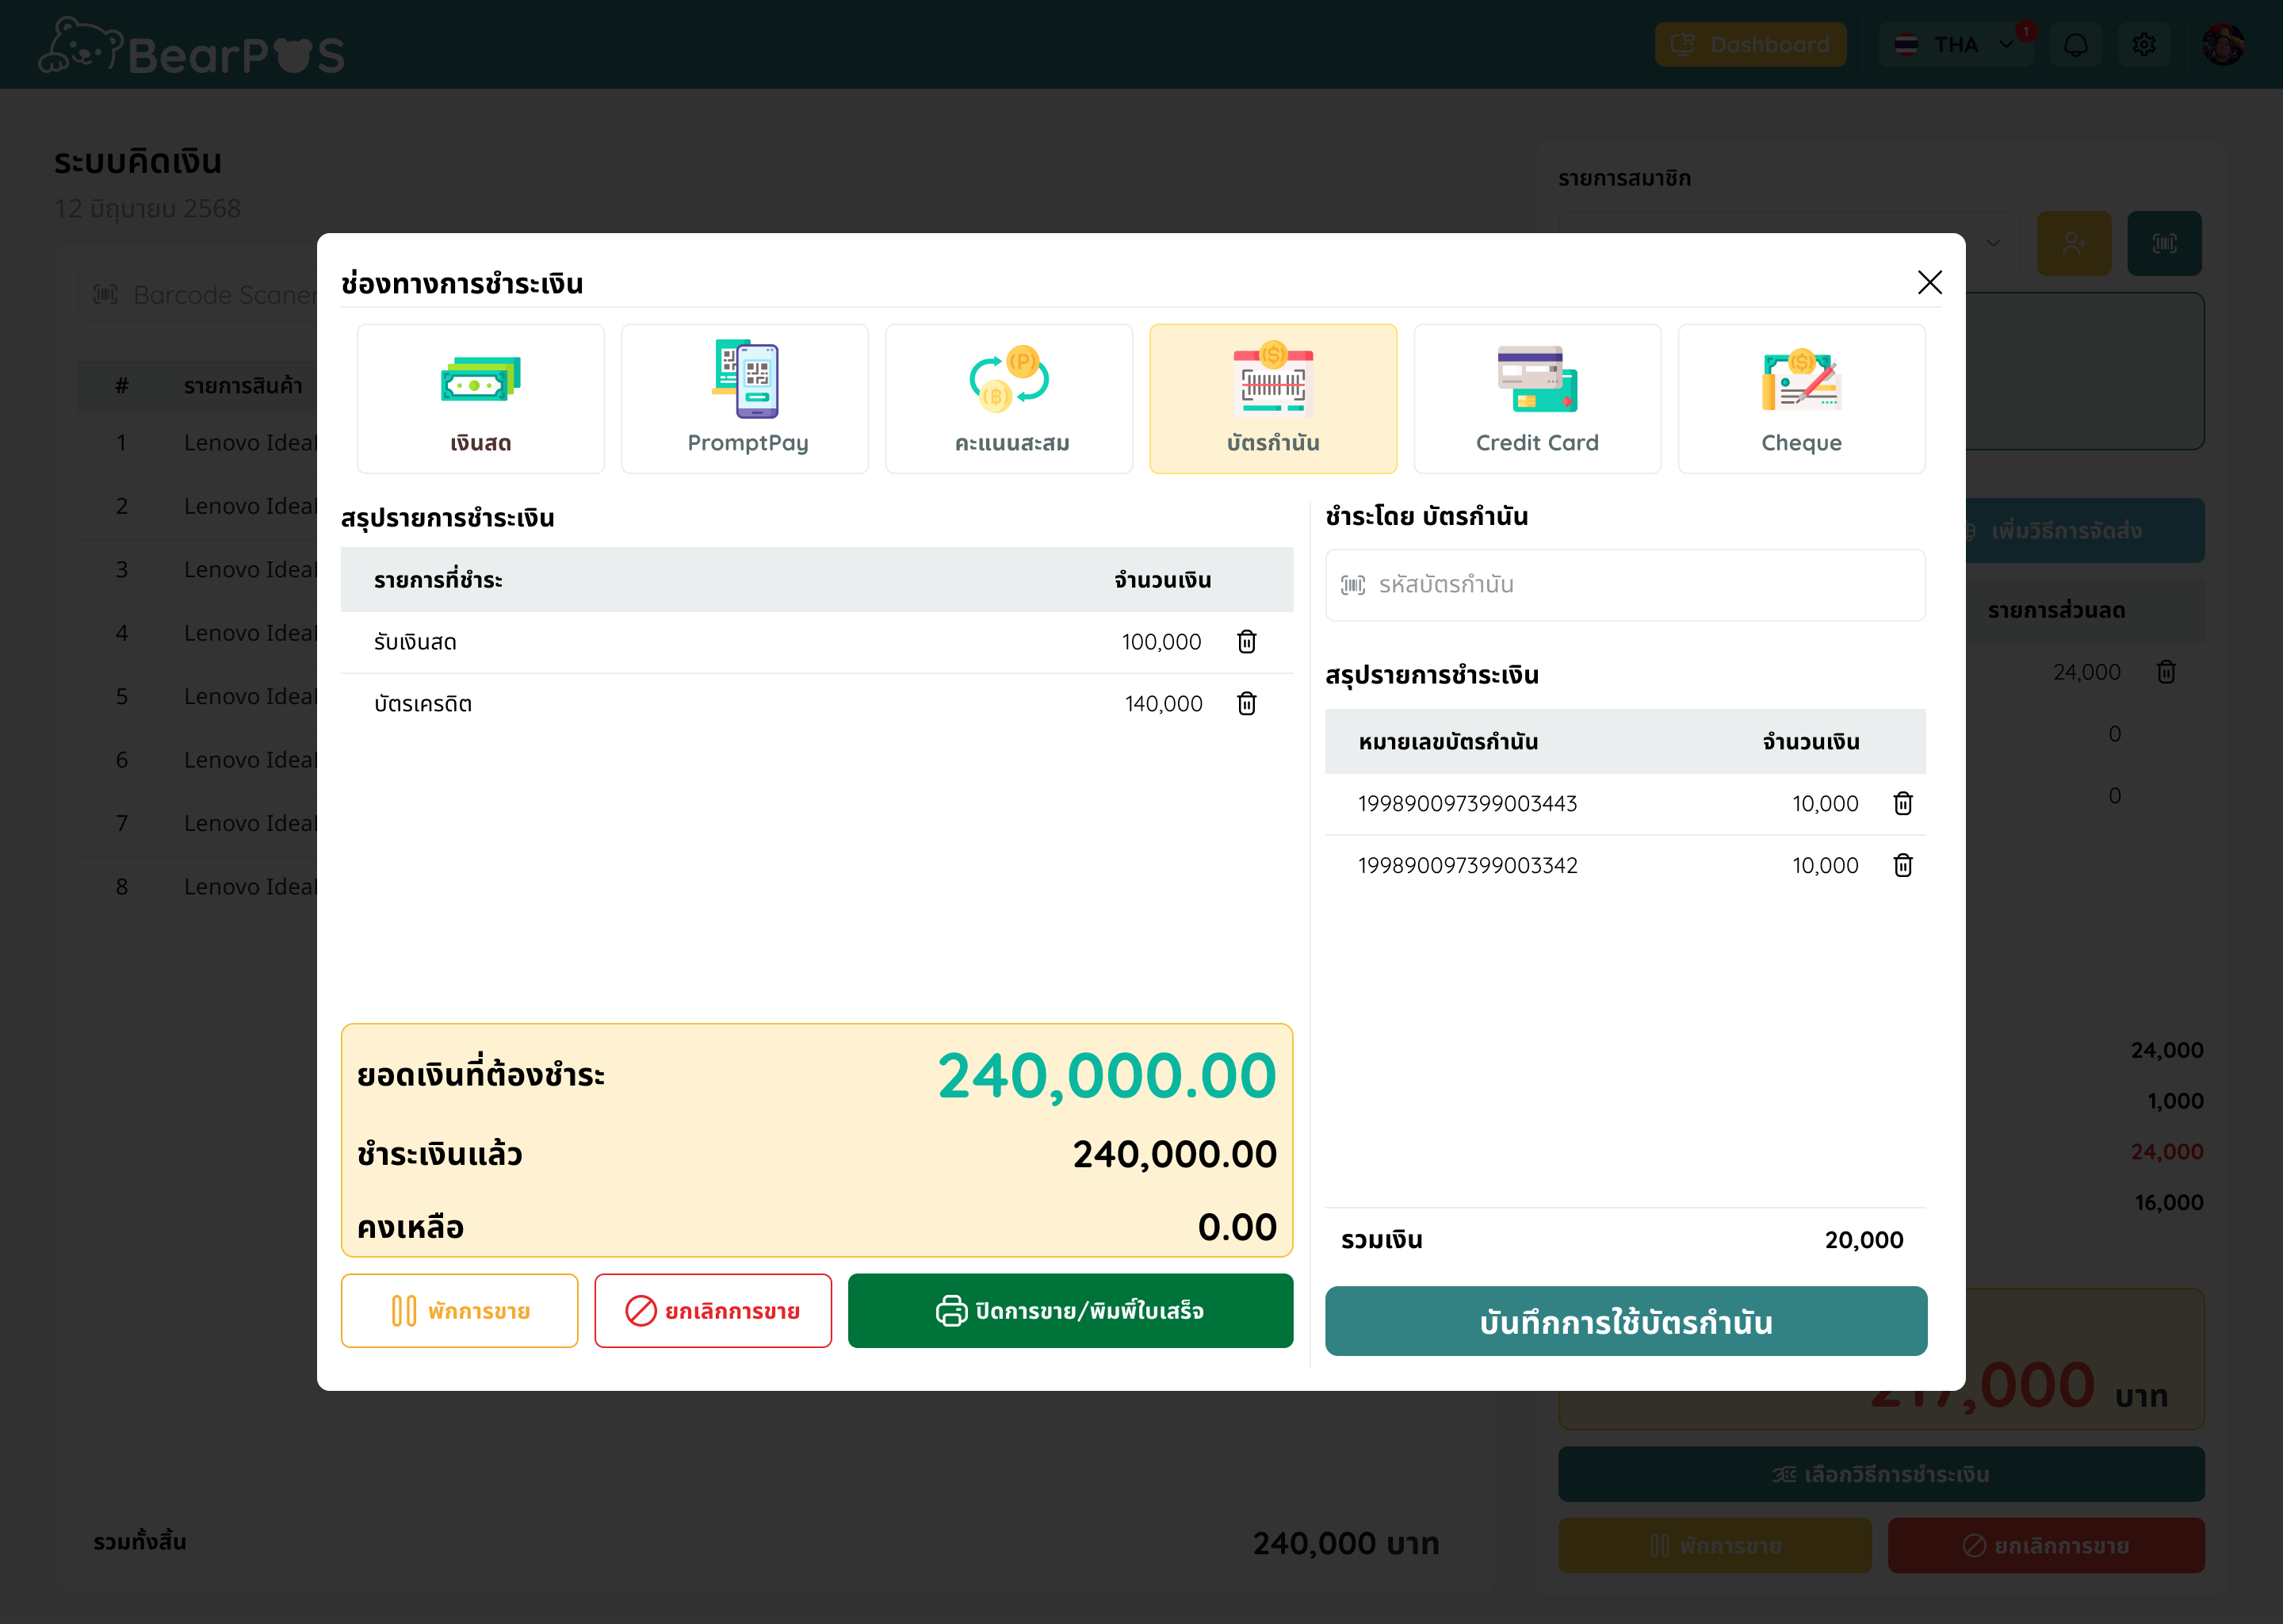Open the THA language dropdown
The height and width of the screenshot is (1624, 2283).
[x=1955, y=45]
